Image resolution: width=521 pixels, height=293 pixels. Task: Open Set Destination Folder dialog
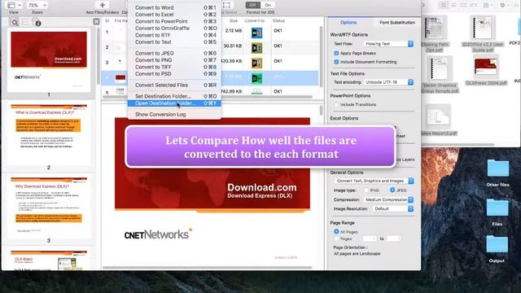click(174, 96)
